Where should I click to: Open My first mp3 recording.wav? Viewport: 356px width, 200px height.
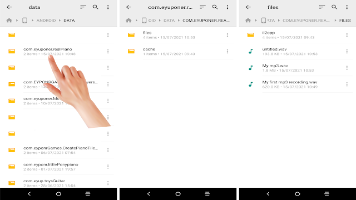(x=298, y=84)
